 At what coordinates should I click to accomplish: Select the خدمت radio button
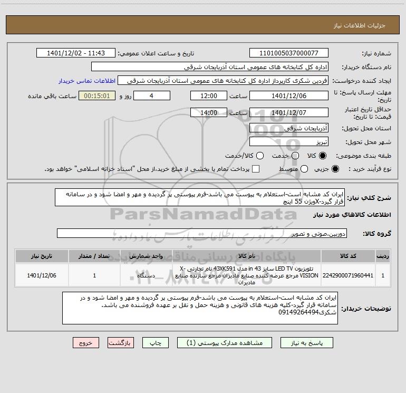pos(295,156)
